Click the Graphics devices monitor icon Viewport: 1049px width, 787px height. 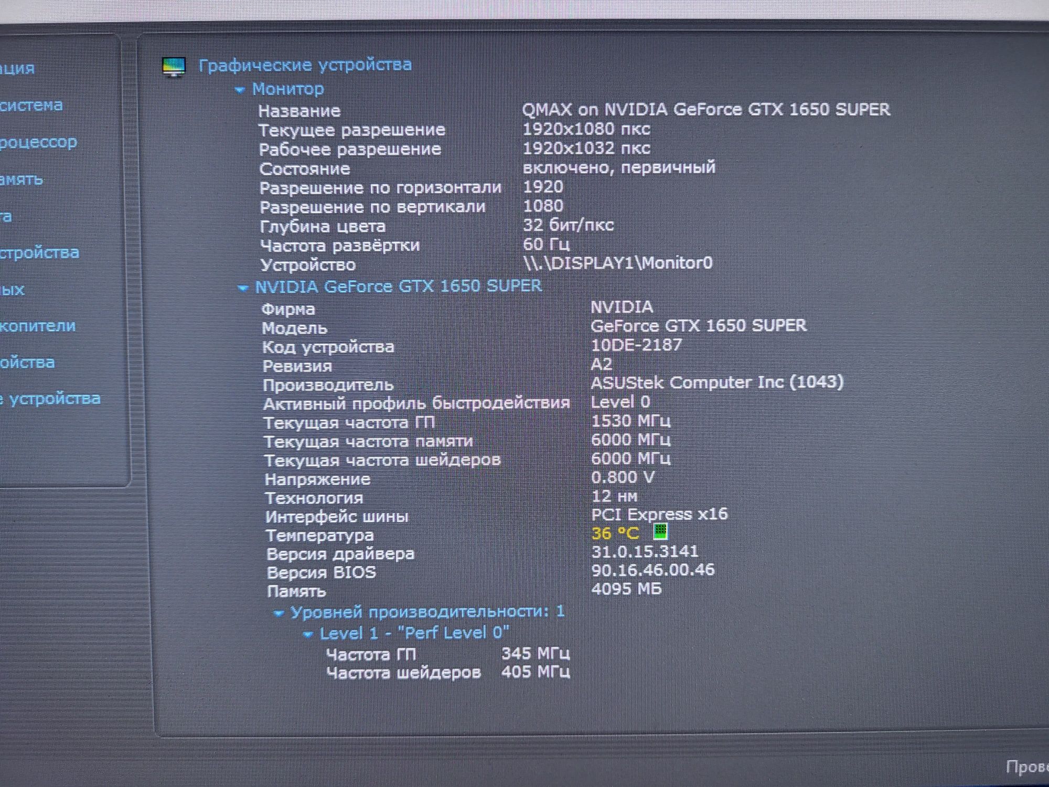point(174,67)
